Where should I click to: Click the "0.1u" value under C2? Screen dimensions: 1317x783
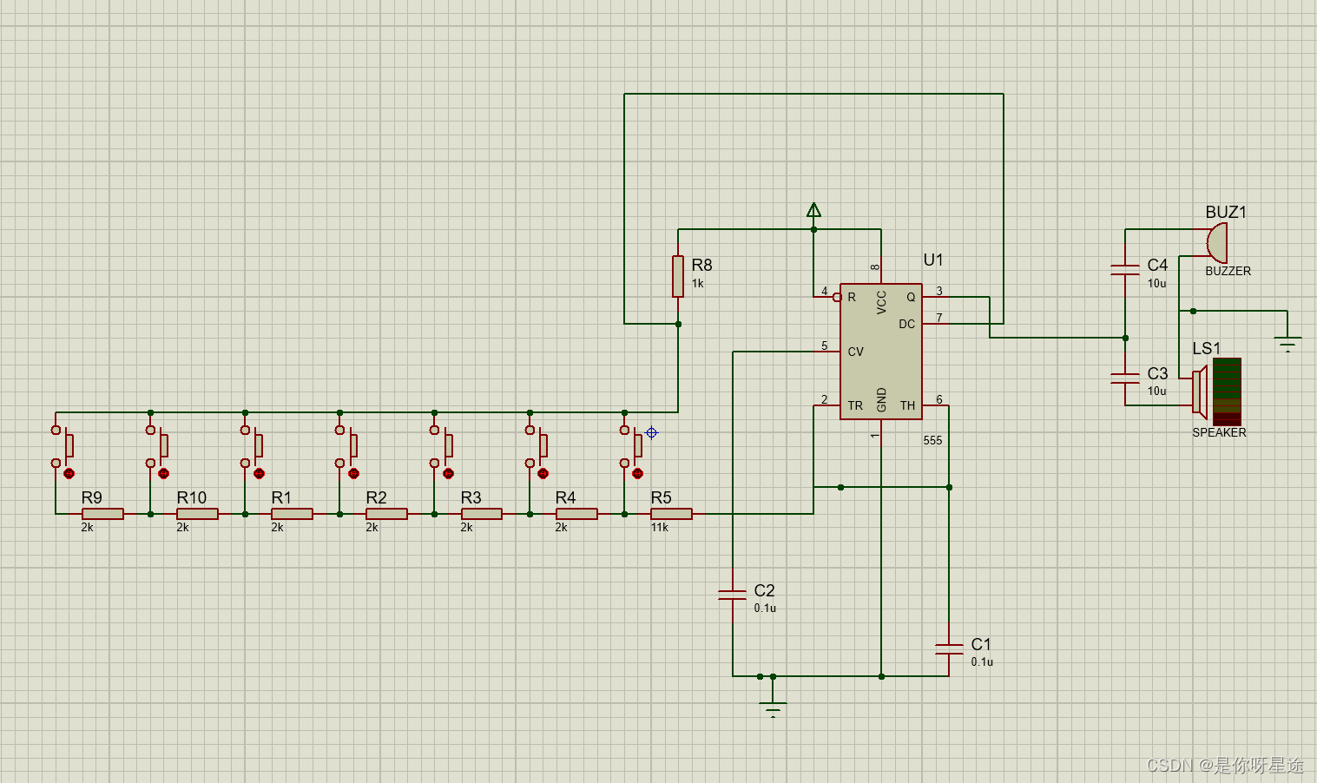[765, 609]
